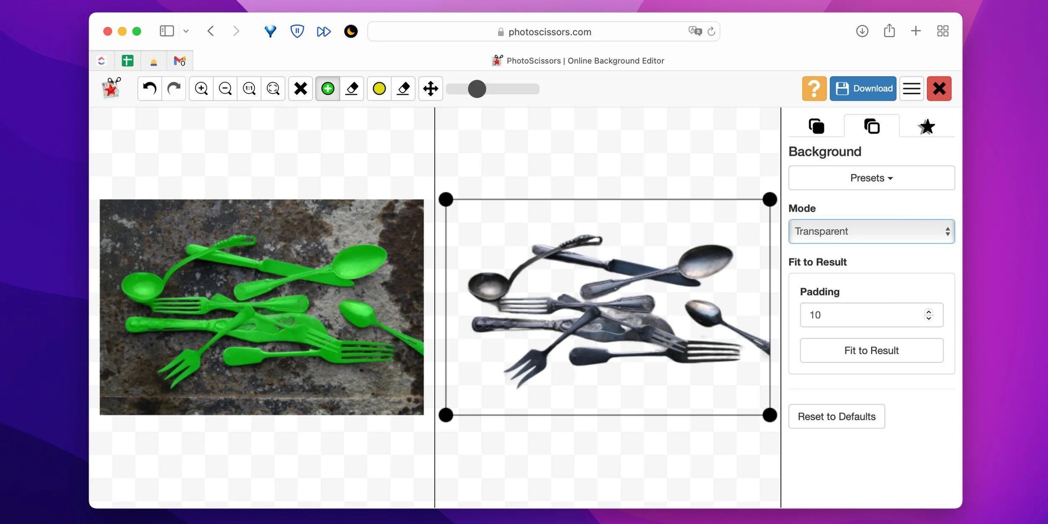Click the original image with green mask

click(x=262, y=307)
